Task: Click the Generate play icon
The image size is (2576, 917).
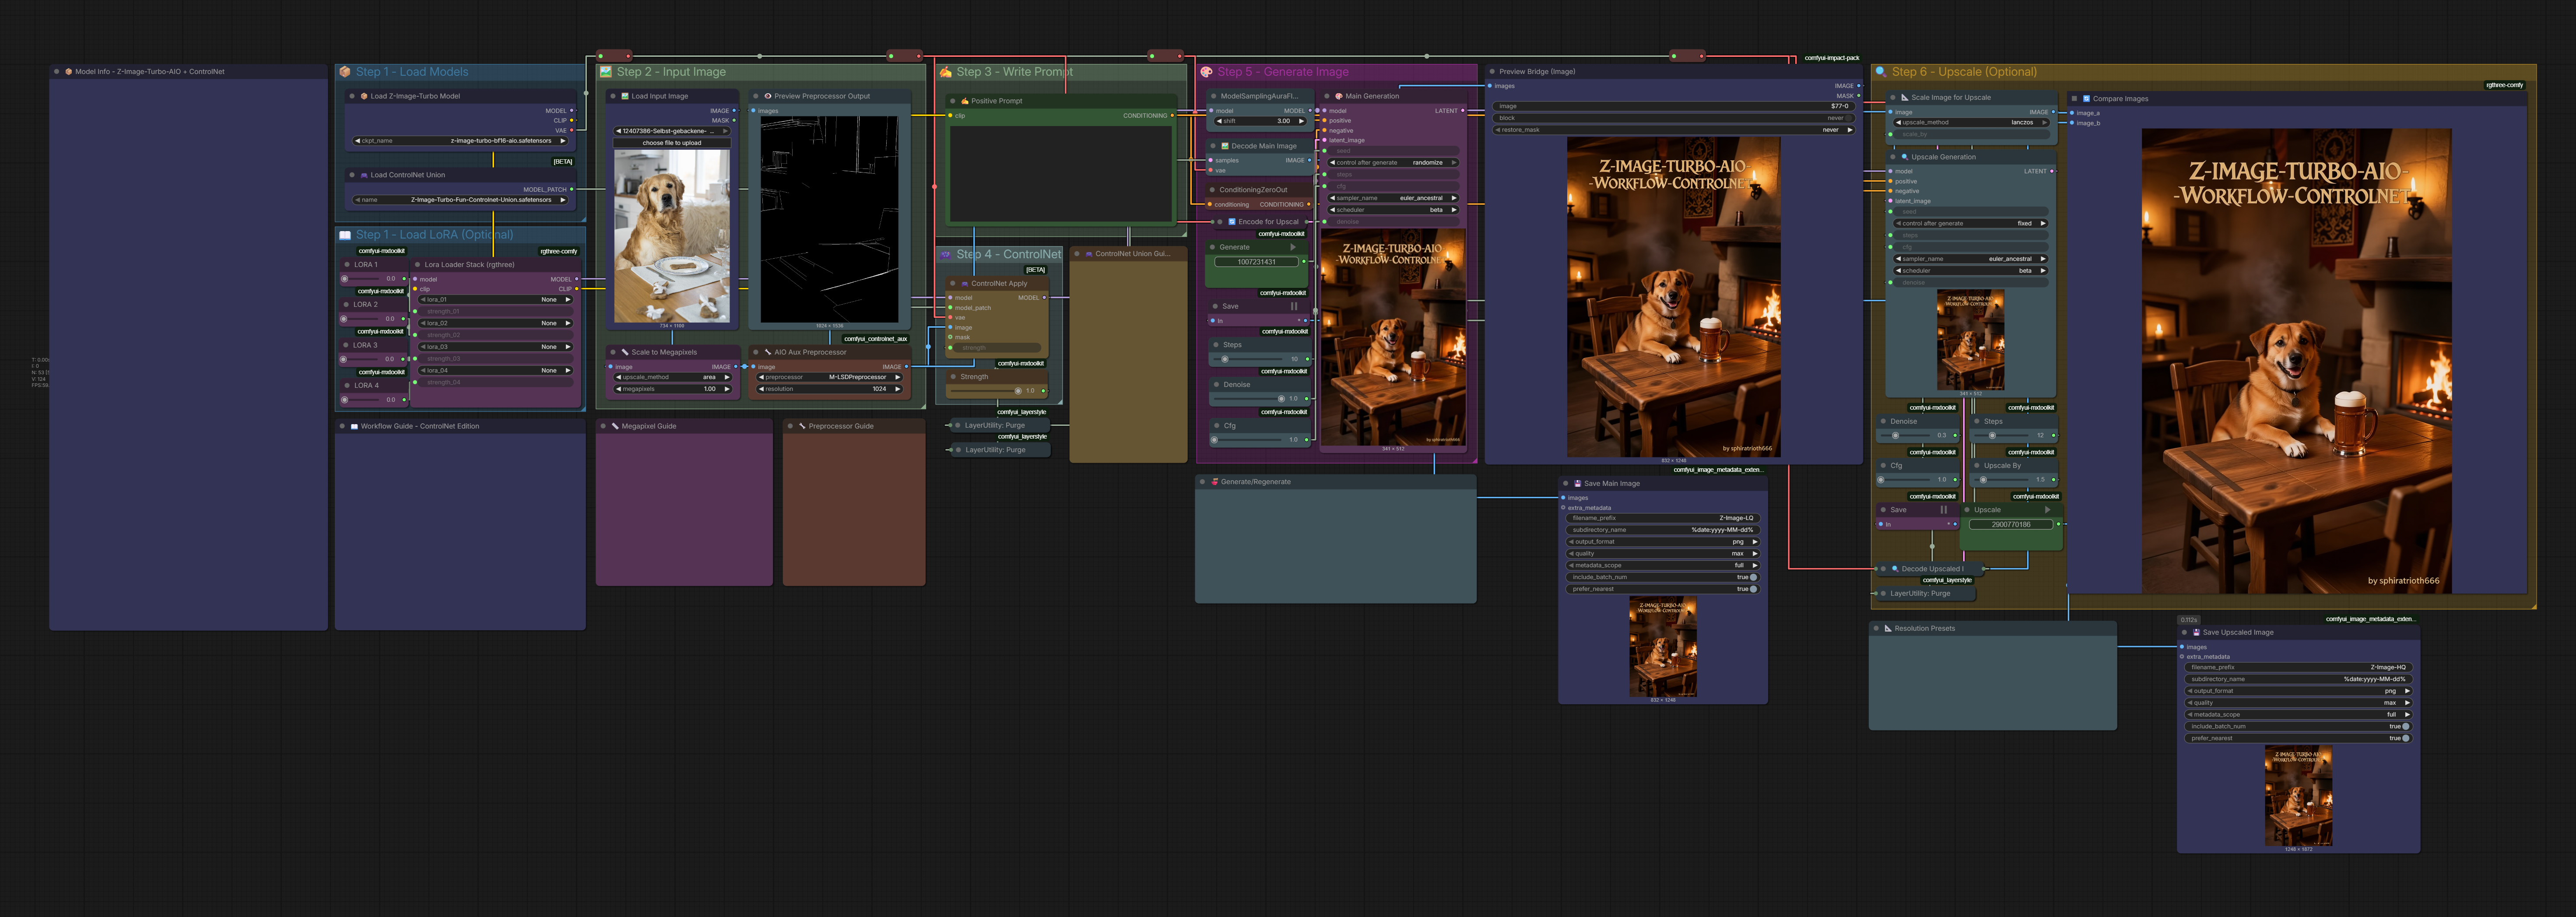Action: pos(1293,247)
